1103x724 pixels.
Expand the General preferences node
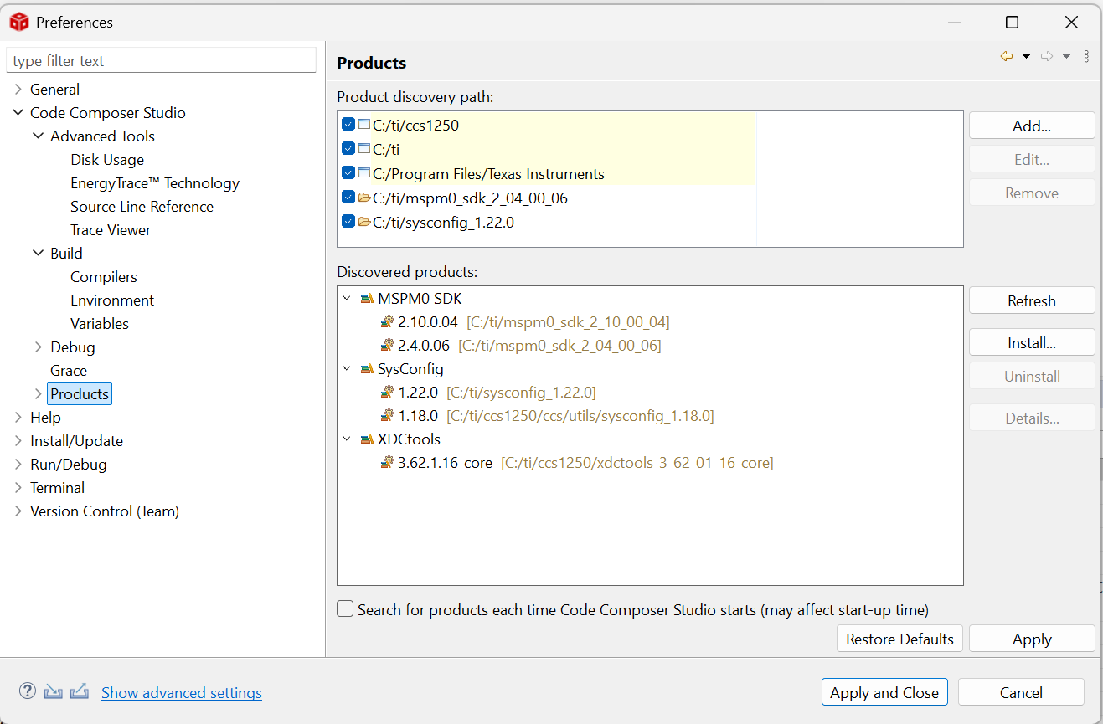tap(18, 90)
